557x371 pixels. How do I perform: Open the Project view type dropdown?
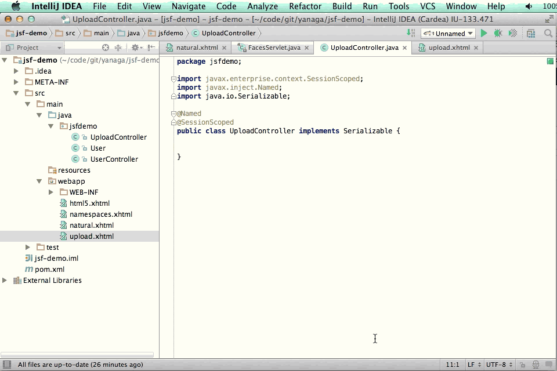coord(32,48)
